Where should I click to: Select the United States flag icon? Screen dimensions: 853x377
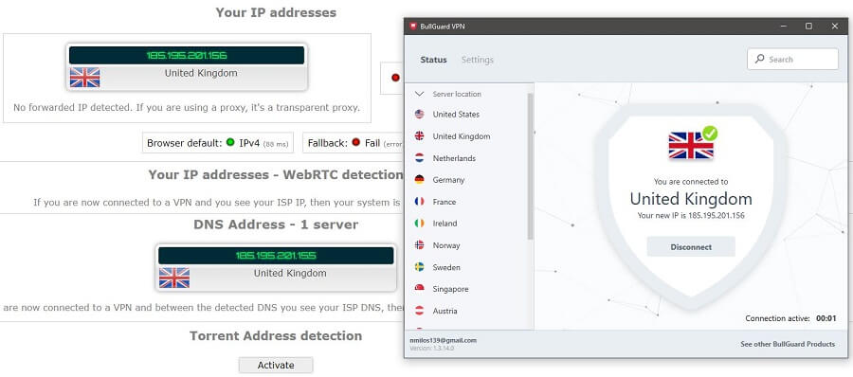point(420,115)
